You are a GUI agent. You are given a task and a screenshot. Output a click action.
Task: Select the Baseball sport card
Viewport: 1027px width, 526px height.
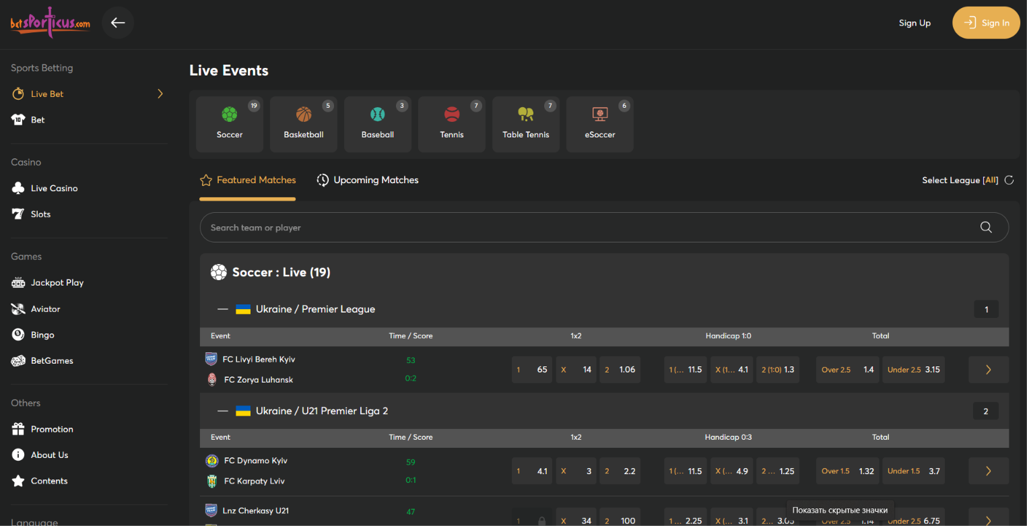click(378, 125)
